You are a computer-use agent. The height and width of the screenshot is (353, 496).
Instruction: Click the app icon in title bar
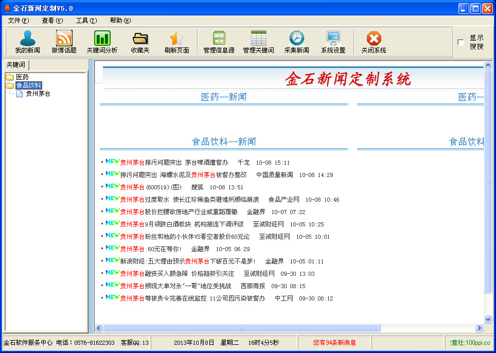(7, 8)
